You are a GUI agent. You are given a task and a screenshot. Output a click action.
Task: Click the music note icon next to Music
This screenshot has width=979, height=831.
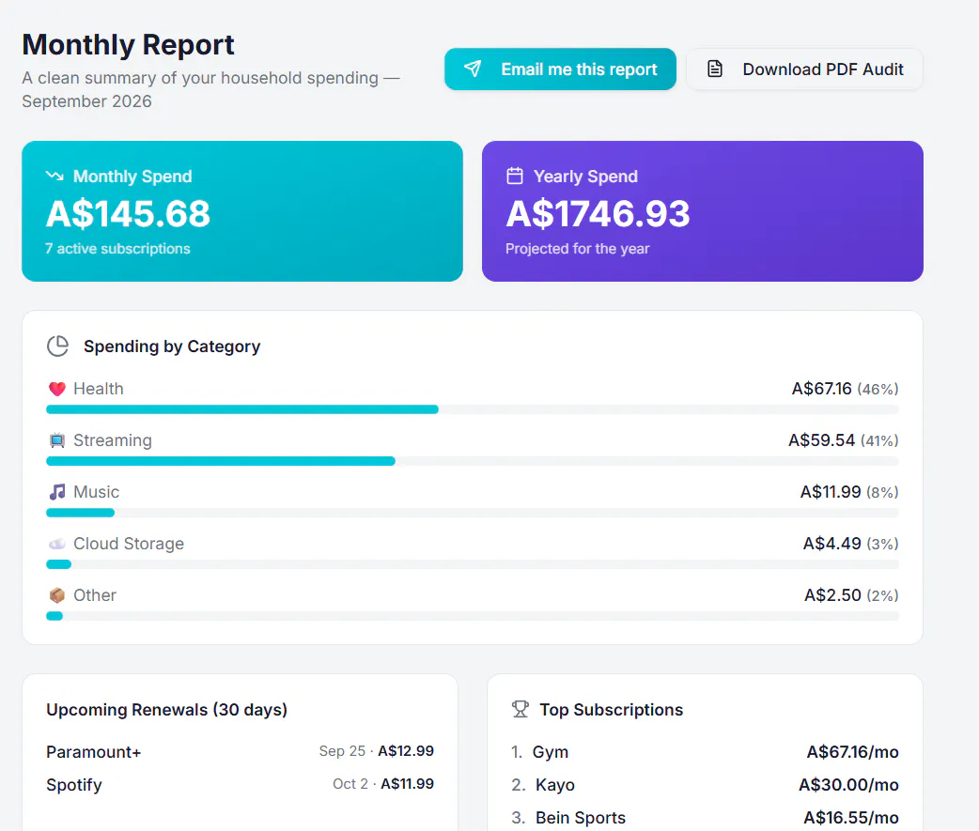click(56, 492)
